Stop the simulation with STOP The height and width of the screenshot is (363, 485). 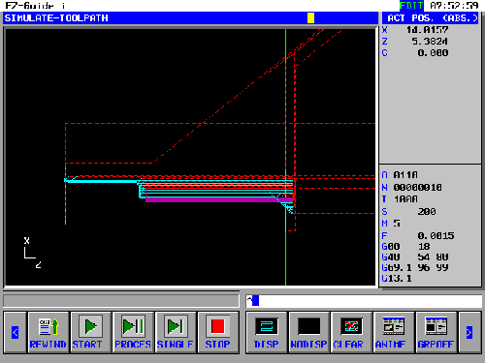pyautogui.click(x=217, y=332)
